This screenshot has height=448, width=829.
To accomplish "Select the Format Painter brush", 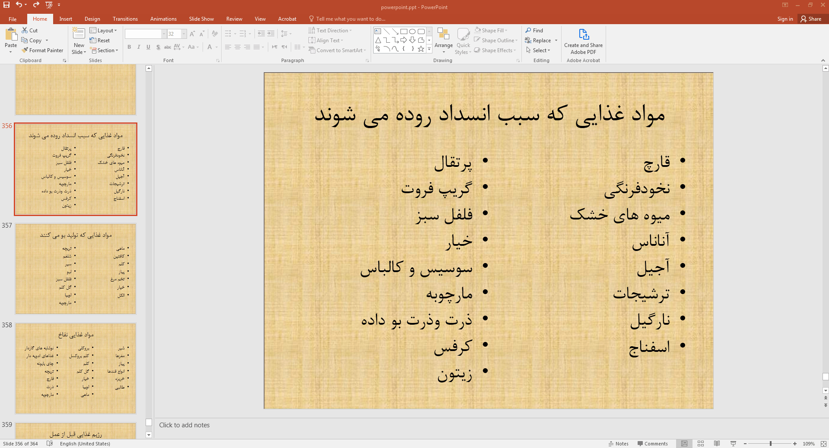I will 42,50.
